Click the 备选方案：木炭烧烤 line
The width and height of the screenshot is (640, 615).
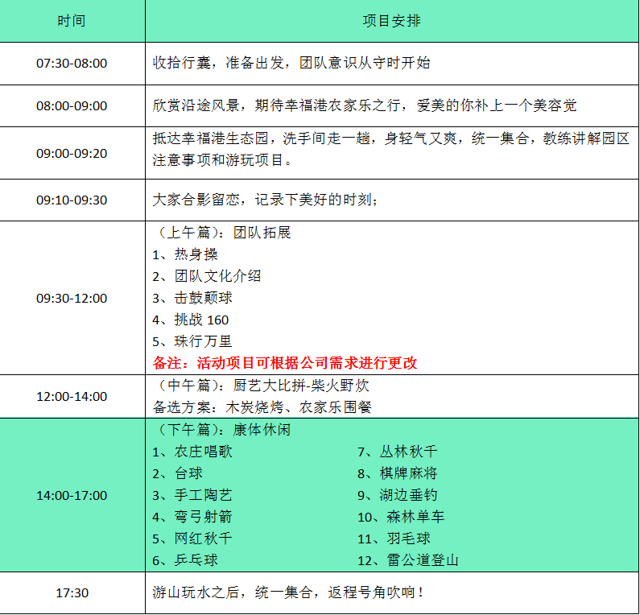tap(262, 407)
